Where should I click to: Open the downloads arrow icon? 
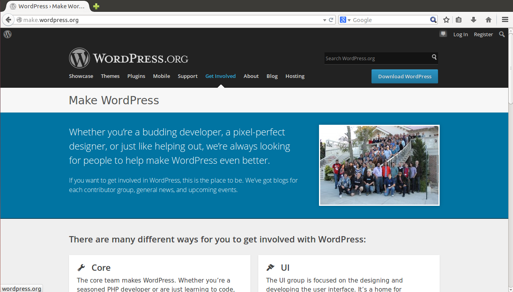point(474,20)
